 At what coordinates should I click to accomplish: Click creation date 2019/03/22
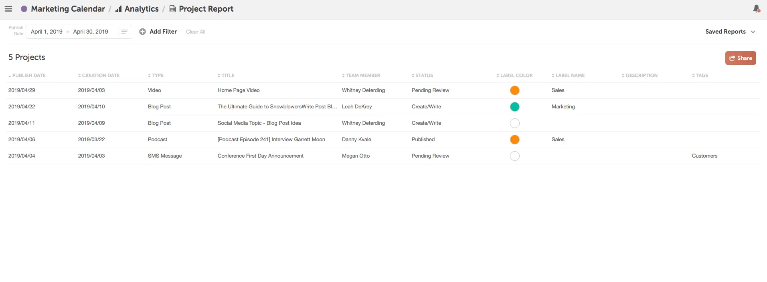(x=91, y=140)
